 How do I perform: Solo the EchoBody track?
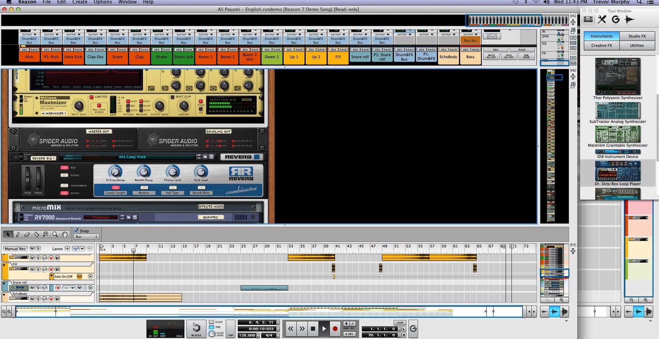tap(38, 299)
